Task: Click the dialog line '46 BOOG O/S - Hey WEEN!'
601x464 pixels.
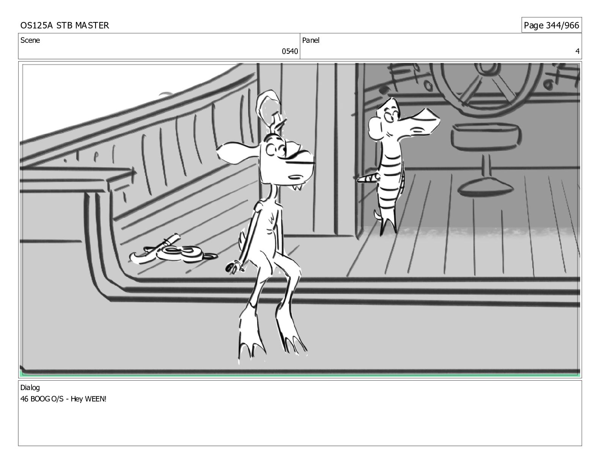Action: coord(63,399)
